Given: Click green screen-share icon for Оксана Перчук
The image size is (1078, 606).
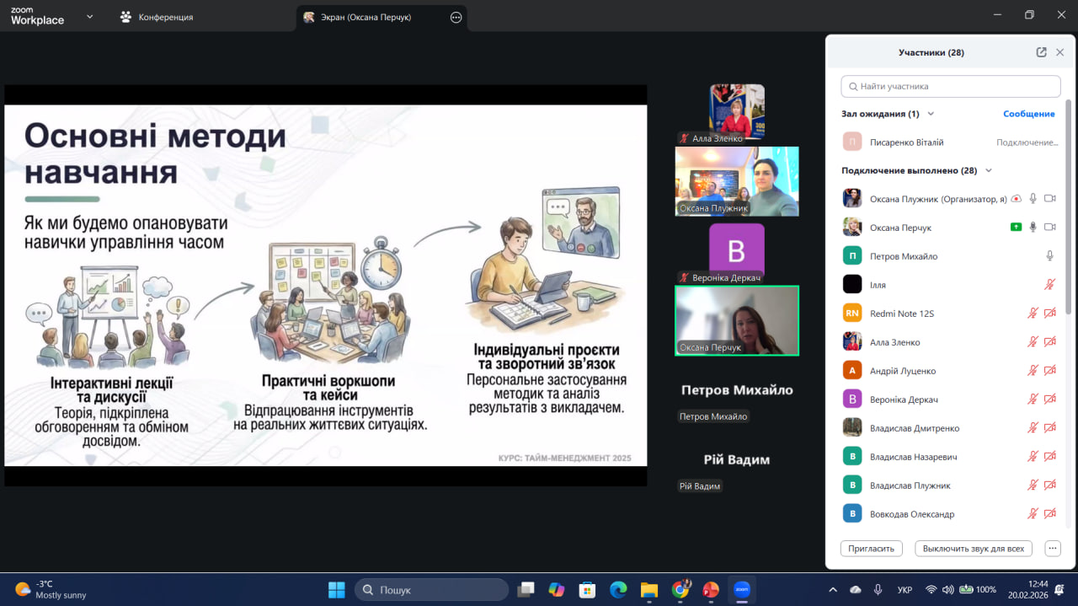Looking at the screenshot, I should (1017, 228).
